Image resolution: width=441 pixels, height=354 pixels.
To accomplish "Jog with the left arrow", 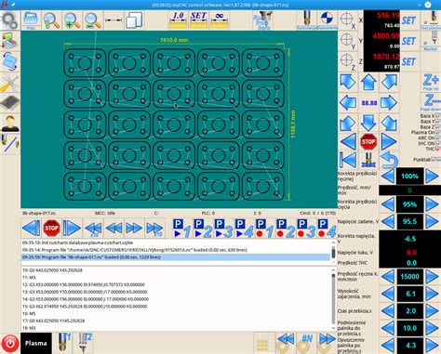I will (x=348, y=102).
